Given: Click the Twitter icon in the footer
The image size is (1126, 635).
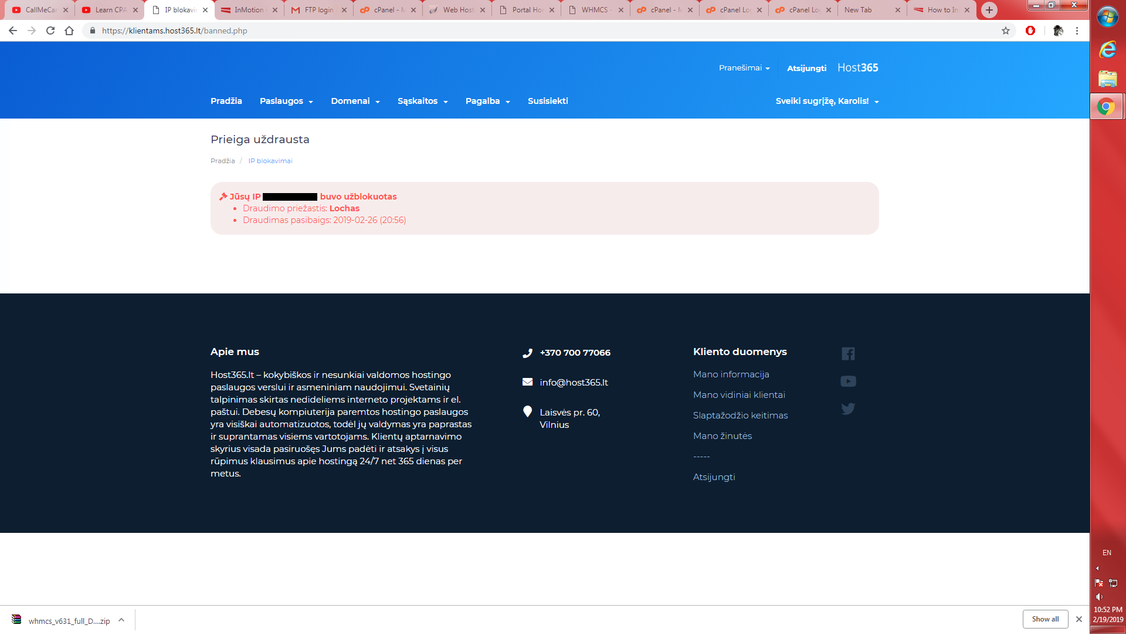Looking at the screenshot, I should tap(848, 409).
